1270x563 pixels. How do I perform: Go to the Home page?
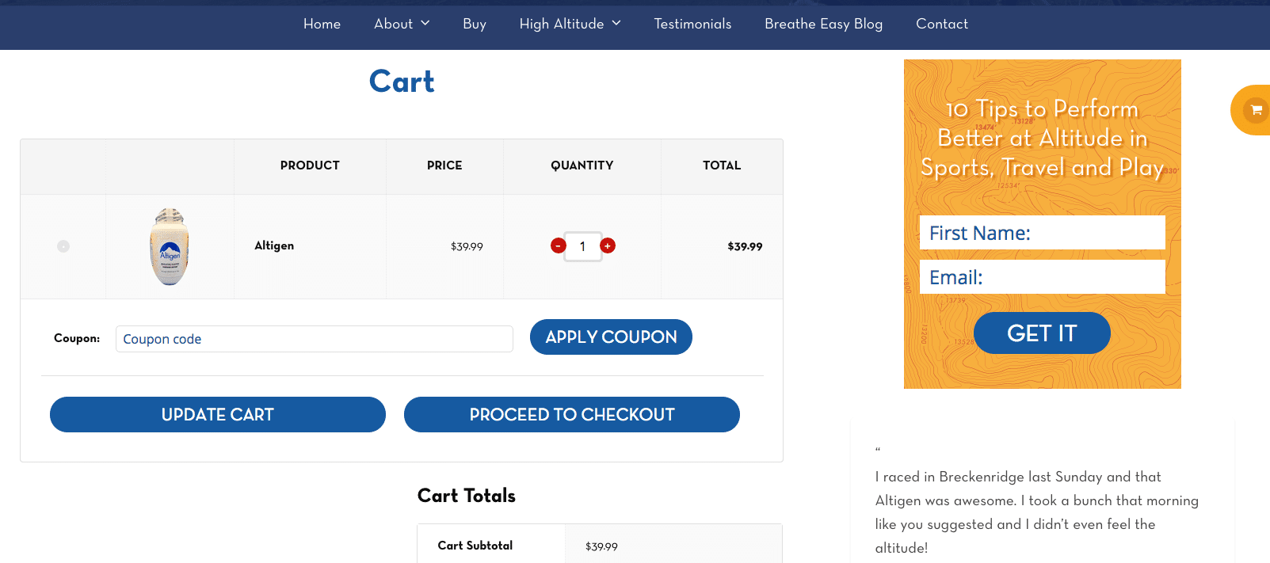(x=322, y=24)
